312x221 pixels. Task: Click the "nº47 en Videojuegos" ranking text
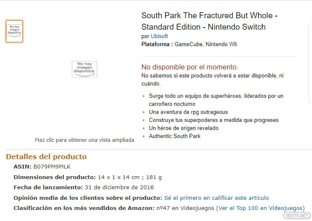coord(184,208)
